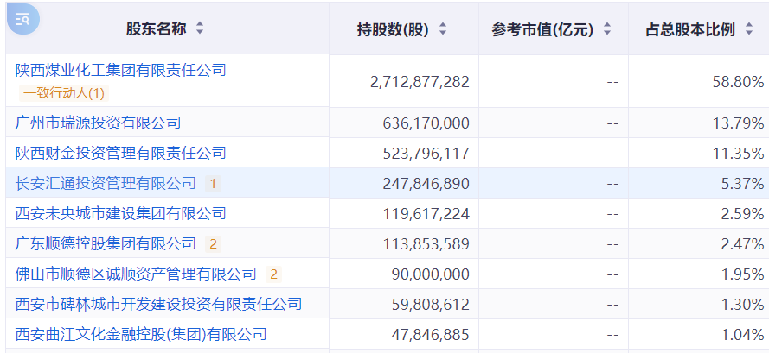Open 陕西财金投资管理有限责任公司 link
The height and width of the screenshot is (353, 769).
point(120,153)
